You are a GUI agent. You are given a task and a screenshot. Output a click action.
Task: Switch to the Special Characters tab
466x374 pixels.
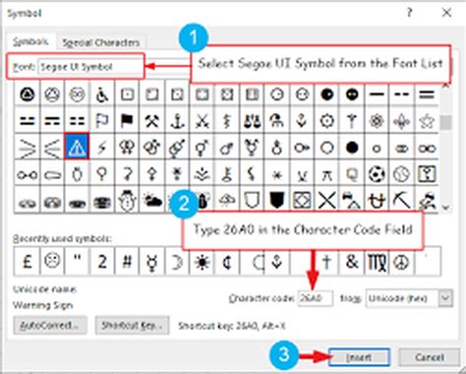pos(101,42)
